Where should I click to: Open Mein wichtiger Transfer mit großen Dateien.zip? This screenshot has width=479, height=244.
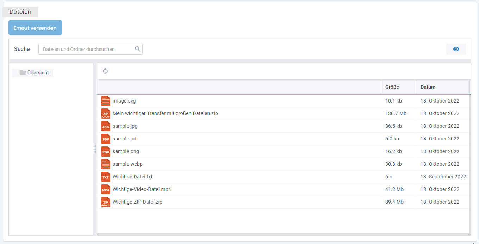pos(165,113)
